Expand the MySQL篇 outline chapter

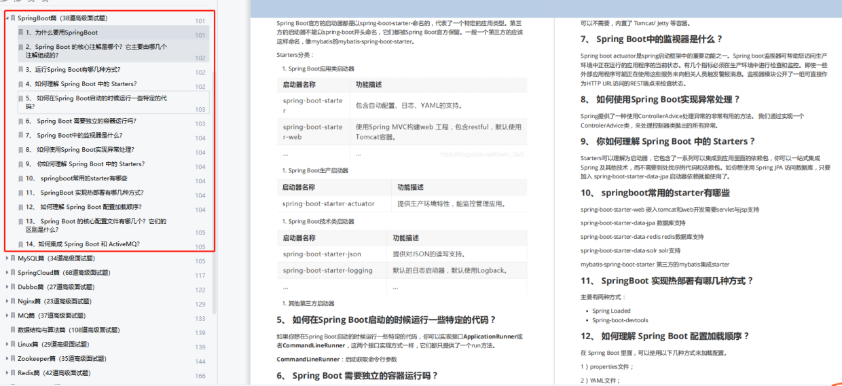pyautogui.click(x=7, y=258)
